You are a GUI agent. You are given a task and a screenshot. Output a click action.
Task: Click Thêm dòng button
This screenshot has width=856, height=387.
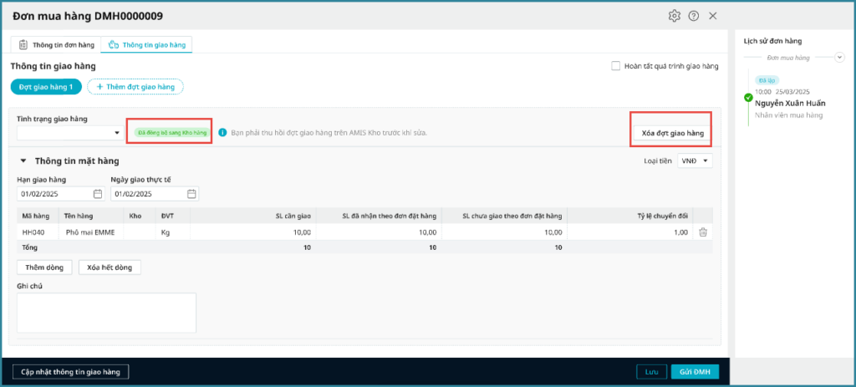pyautogui.click(x=45, y=267)
